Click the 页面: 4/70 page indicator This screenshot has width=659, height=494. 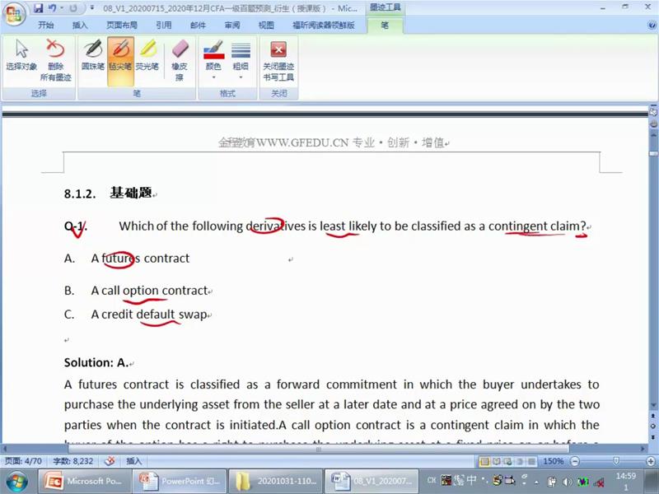coord(24,461)
